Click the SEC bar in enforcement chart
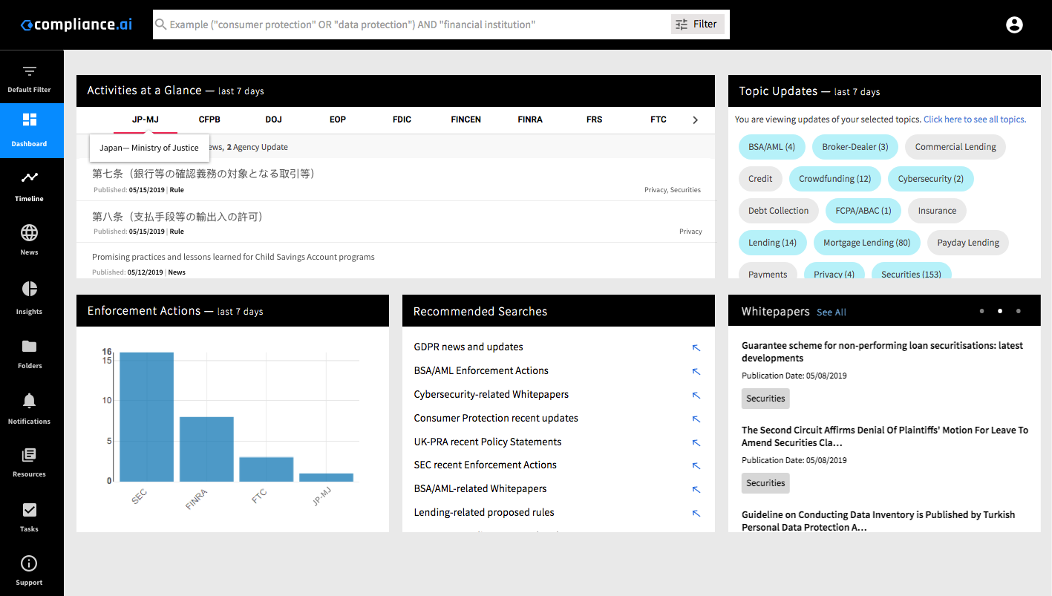This screenshot has height=596, width=1052. [147, 417]
